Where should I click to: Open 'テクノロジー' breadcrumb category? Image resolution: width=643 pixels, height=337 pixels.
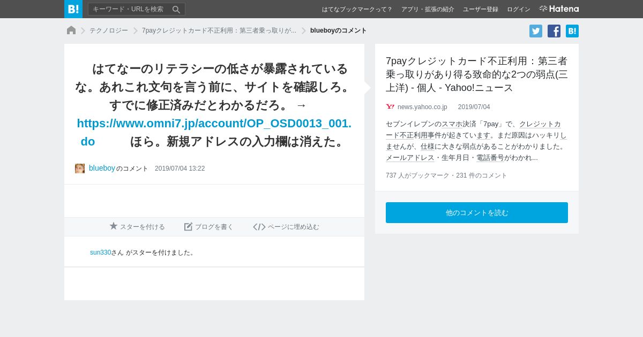(109, 30)
